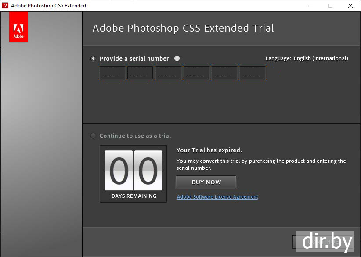This screenshot has width=361, height=257.
Task: Open the Adobe Software License Agreement link
Action: (x=217, y=197)
